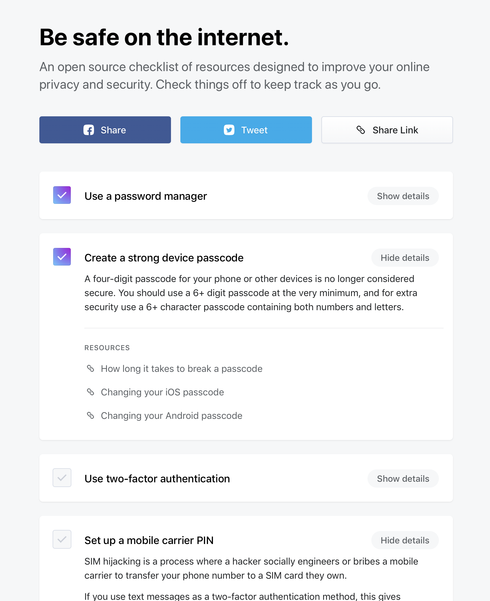Open the Changing your iOS passcode link
Screen dimensions: 490x601
(x=162, y=392)
